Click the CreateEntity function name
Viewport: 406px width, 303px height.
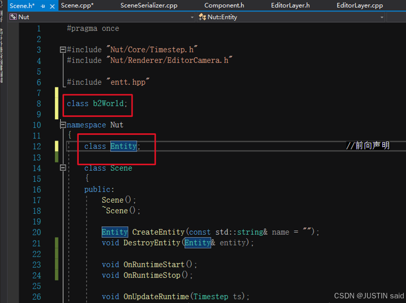click(158, 232)
